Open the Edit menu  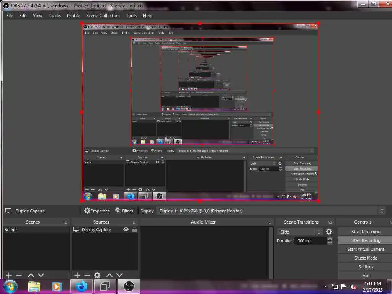click(23, 15)
